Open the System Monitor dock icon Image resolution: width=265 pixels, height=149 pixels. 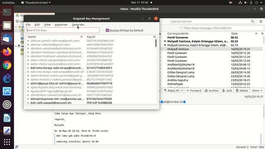[7, 91]
